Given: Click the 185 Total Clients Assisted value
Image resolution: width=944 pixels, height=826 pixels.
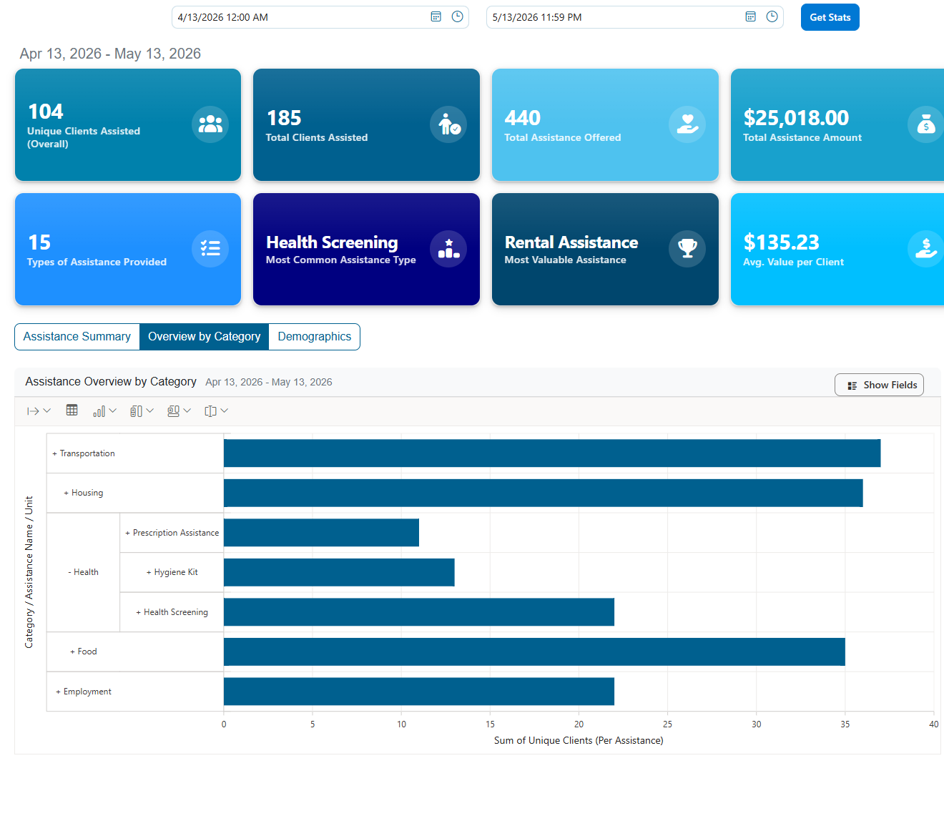Looking at the screenshot, I should 284,118.
